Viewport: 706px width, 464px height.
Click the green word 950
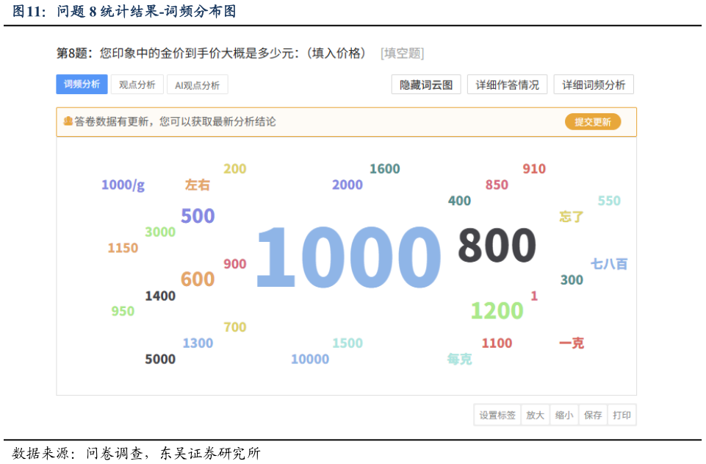[x=123, y=311]
